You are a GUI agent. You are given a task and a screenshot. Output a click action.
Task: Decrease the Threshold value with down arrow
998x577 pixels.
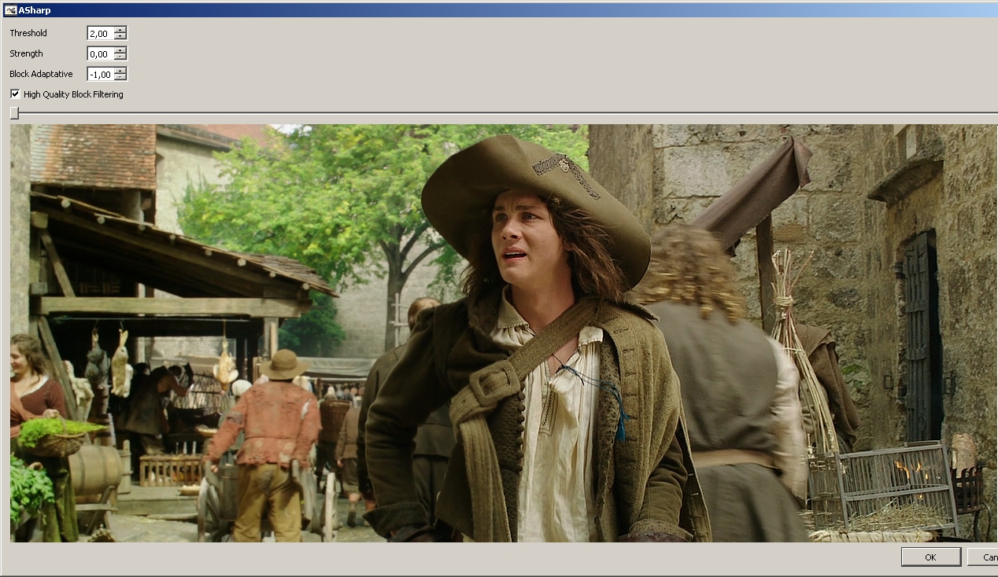120,36
